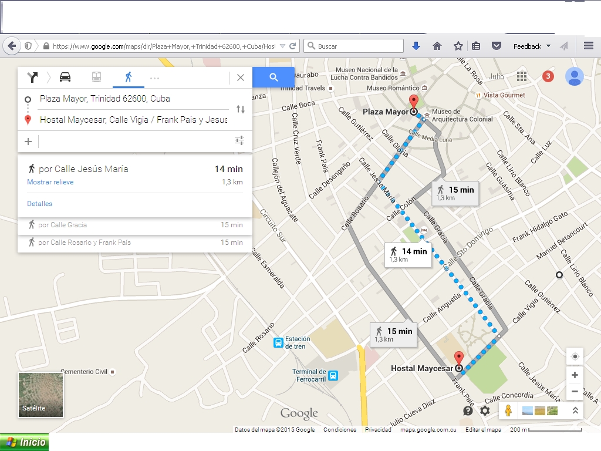Viewport: 601px width, 451px height.
Task: Open the map help question icon
Action: [468, 410]
